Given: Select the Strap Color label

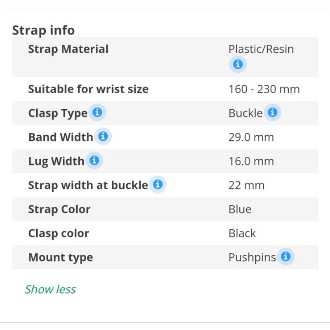Looking at the screenshot, I should 59,209.
